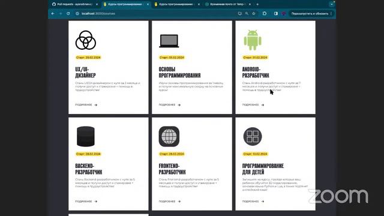This screenshot has width=384, height=216.
Task: Click the description text on UX/UI-дизайнер card
Action: (x=107, y=86)
